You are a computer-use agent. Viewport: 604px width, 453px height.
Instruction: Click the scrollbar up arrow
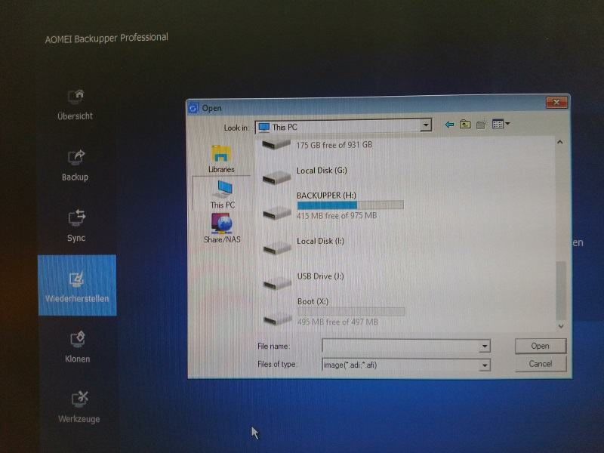click(x=560, y=142)
